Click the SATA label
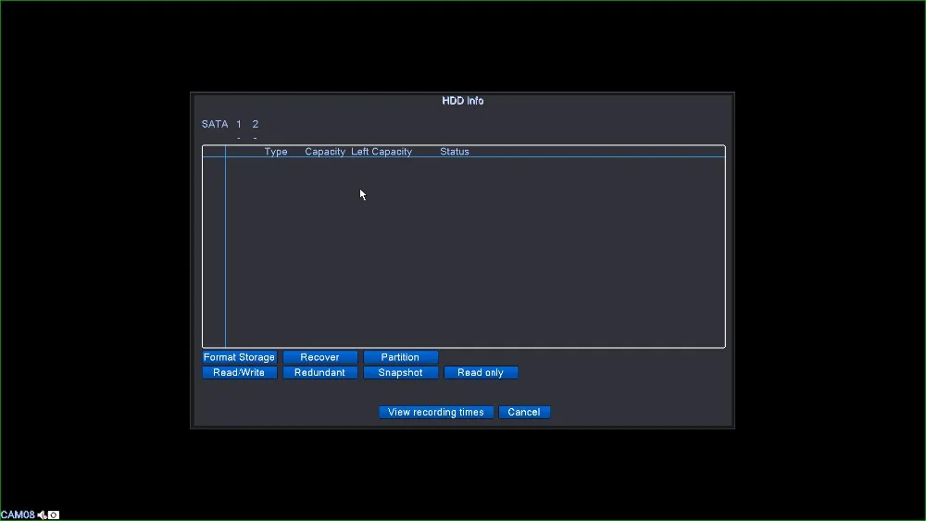Screen dimensions: 926x521 (x=215, y=124)
